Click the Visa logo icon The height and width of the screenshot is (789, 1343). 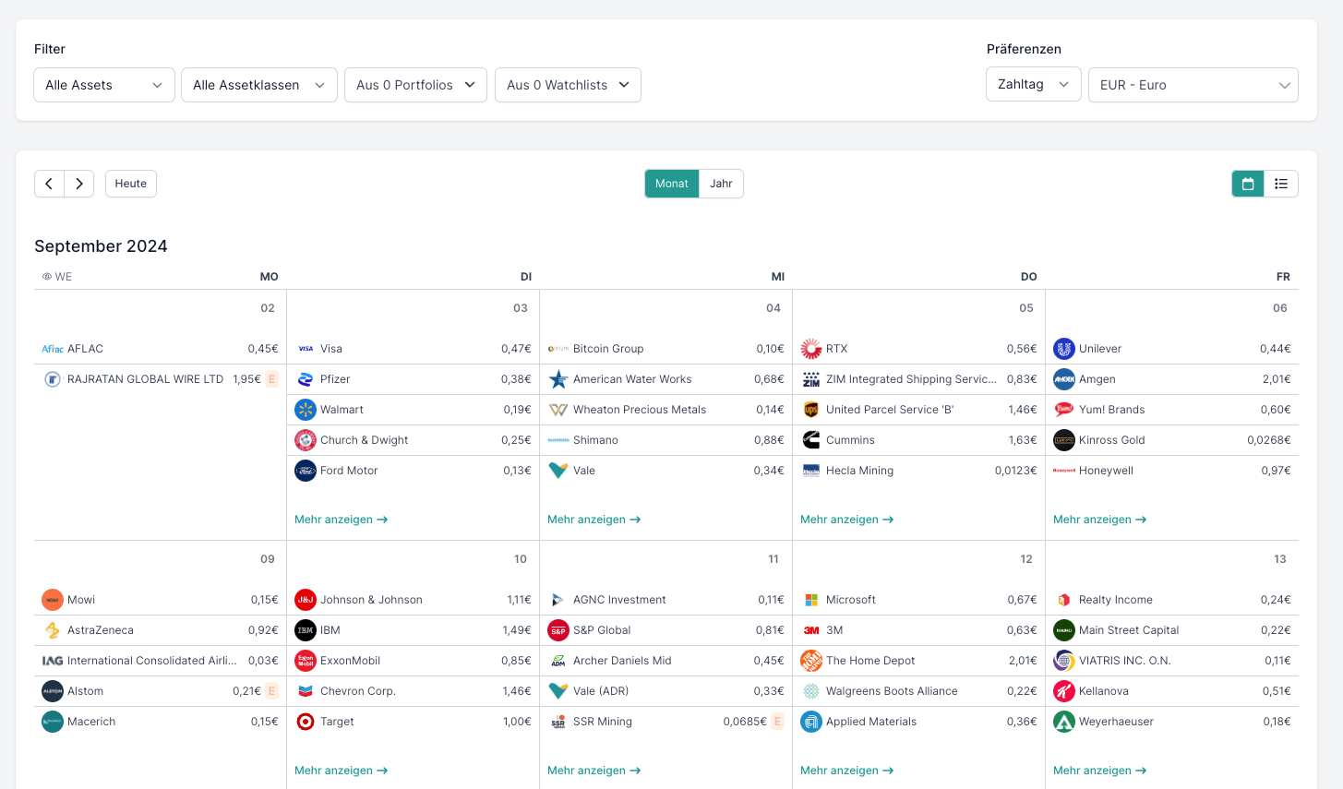coord(306,349)
